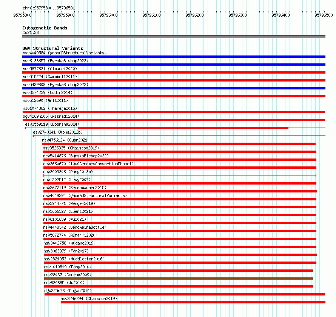Viewport: 336px width, 317px height.
Task: Click the blue bar under nsv5429808
Action: pos(174,88)
